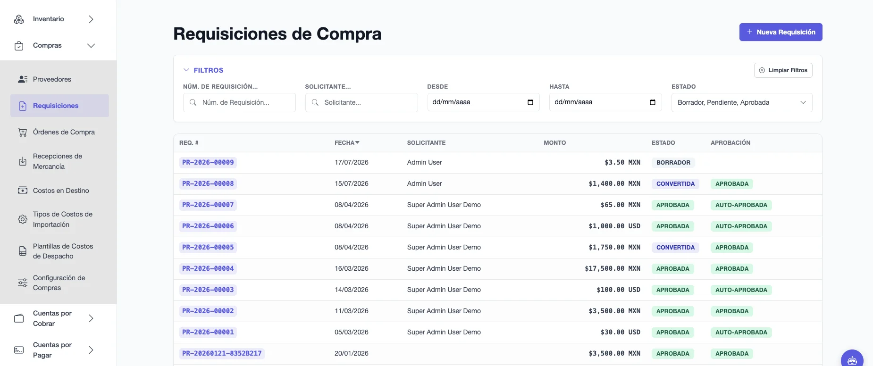Click the Nueva Requisición button

[781, 32]
